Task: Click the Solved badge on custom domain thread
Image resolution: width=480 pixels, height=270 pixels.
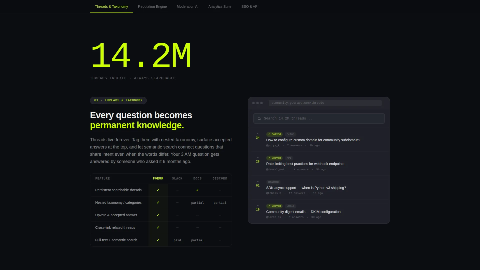Action: click(x=274, y=134)
